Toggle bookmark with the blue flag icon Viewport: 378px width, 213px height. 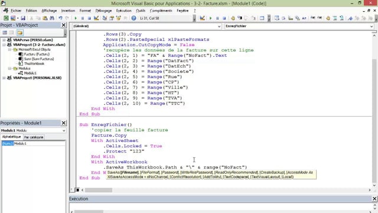click(x=350, y=18)
